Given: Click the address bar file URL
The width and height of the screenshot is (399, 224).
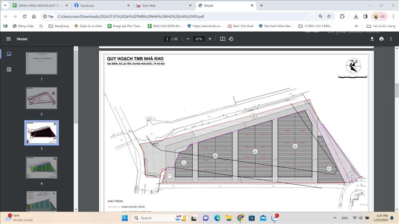Looking at the screenshot, I should click(x=131, y=16).
